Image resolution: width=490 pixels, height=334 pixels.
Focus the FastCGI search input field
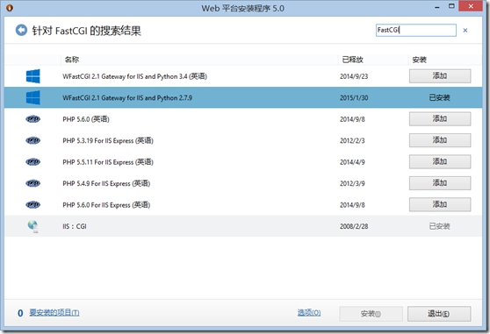(x=415, y=31)
